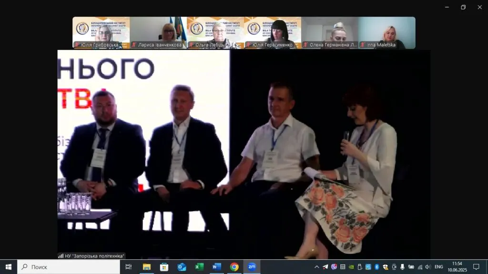Open the notification Action Center
This screenshot has height=274, width=488.
(x=476, y=267)
